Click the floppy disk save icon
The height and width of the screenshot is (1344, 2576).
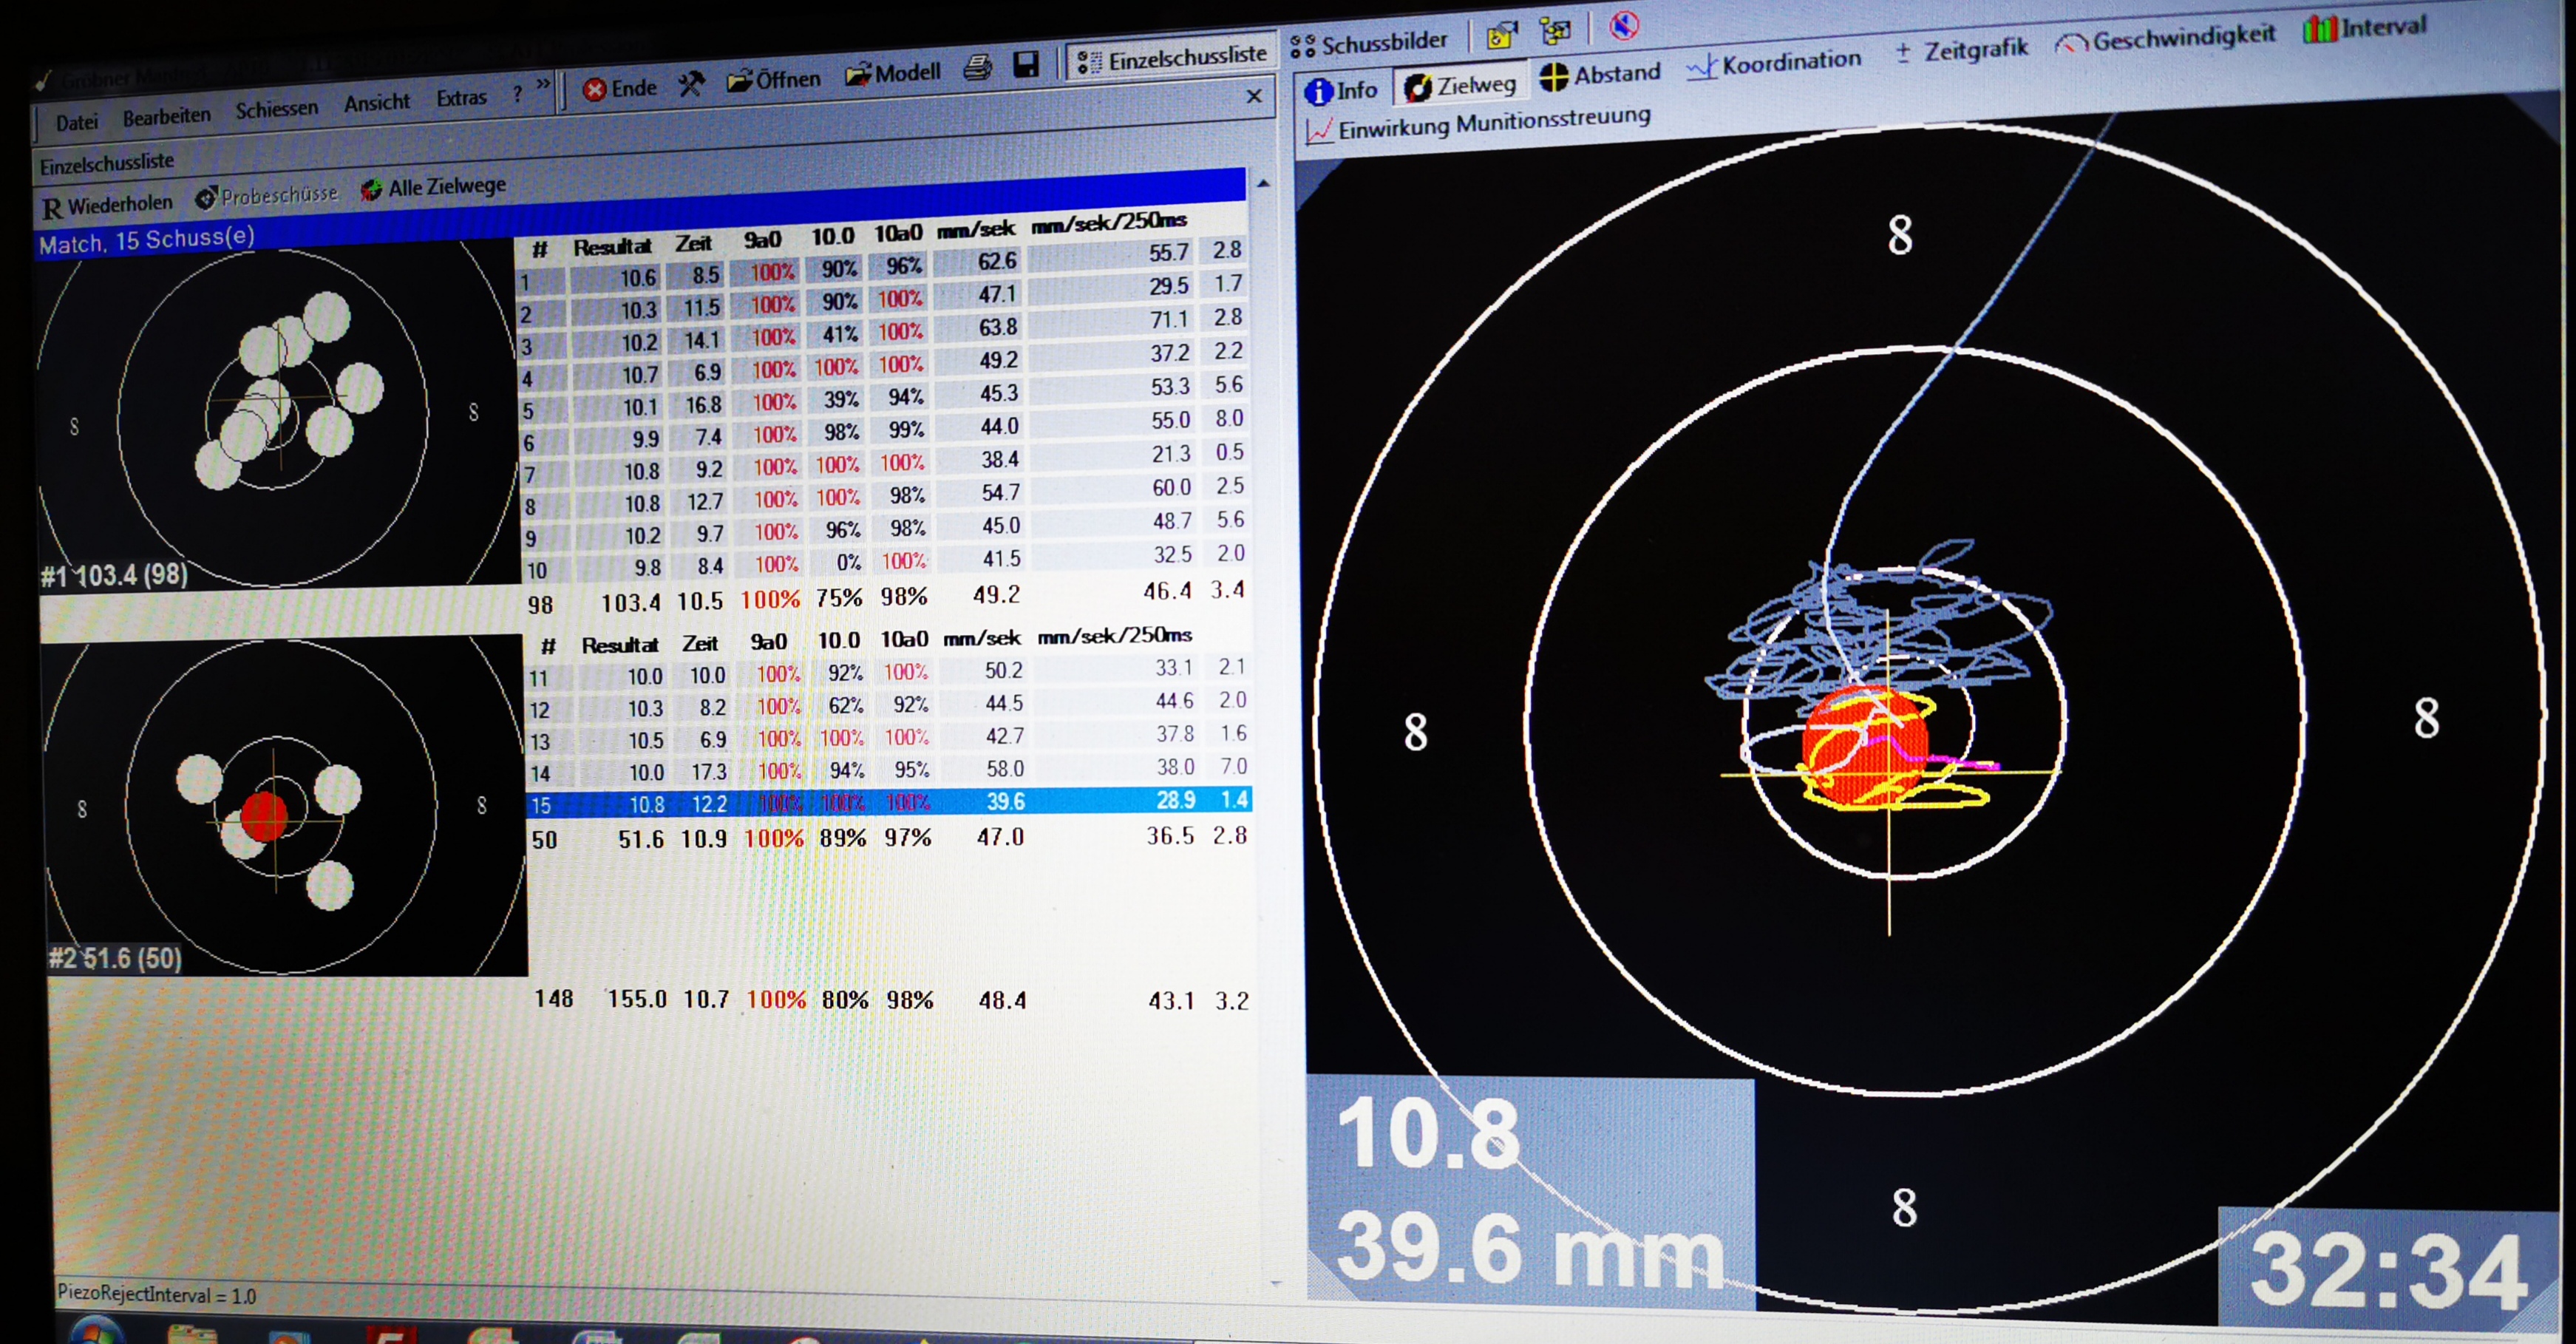[1025, 64]
